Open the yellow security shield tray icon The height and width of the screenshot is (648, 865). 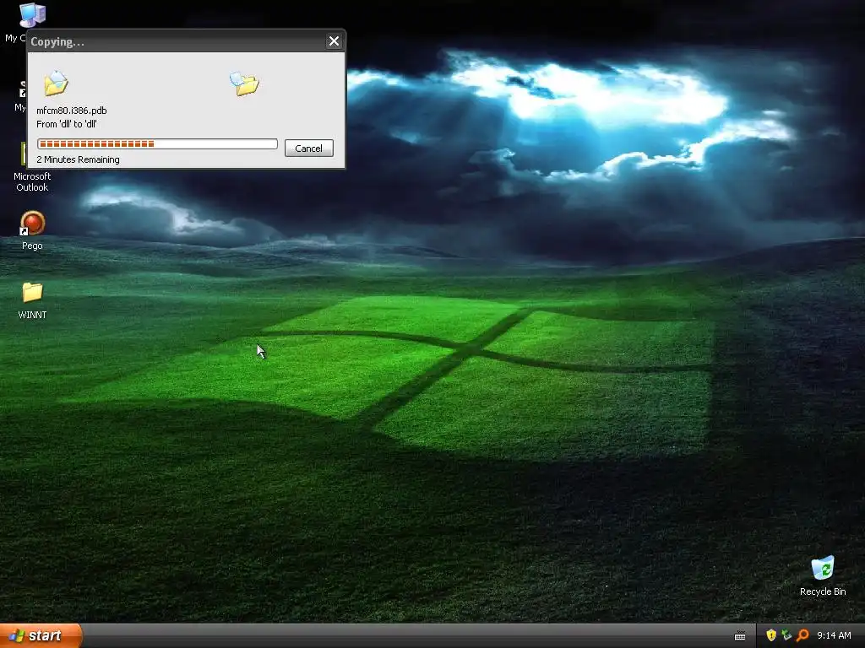pos(770,635)
